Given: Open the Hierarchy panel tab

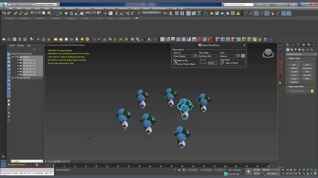Looking at the screenshot, I should 298,45.
